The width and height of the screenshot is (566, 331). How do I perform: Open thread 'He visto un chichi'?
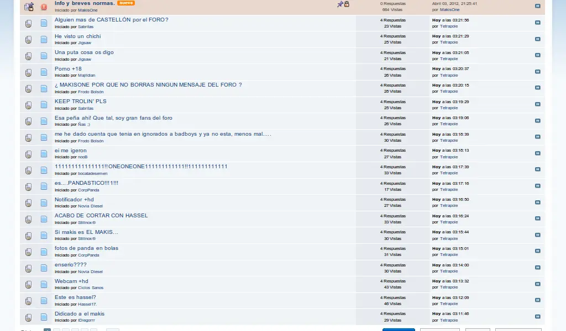pos(77,36)
